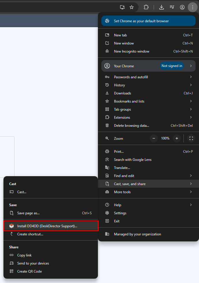This screenshot has width=199, height=283.
Task: Open the media controls toolbar icon
Action: 172,7
